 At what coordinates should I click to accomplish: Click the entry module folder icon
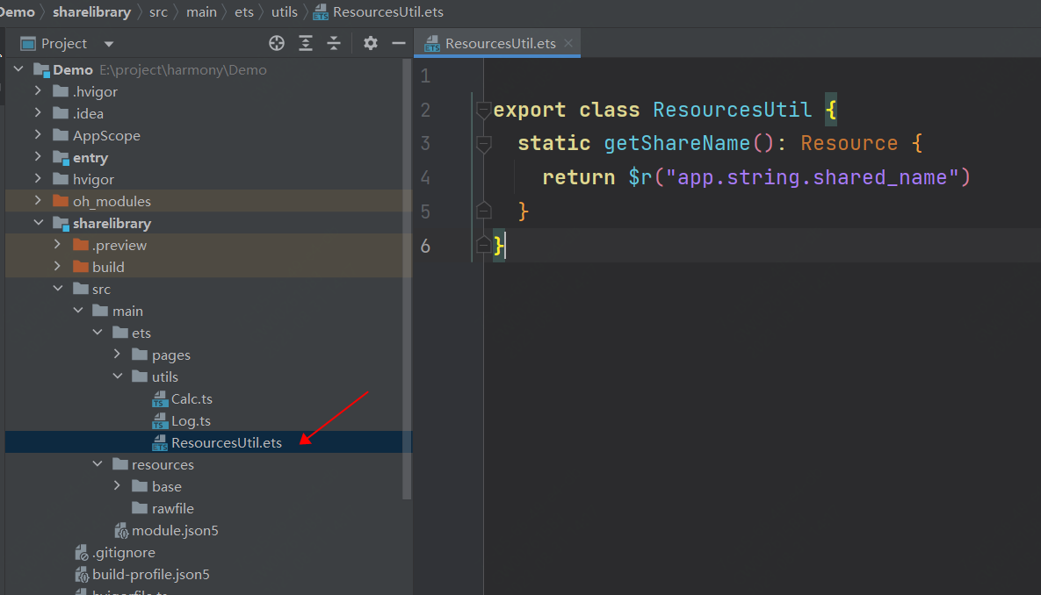point(61,158)
